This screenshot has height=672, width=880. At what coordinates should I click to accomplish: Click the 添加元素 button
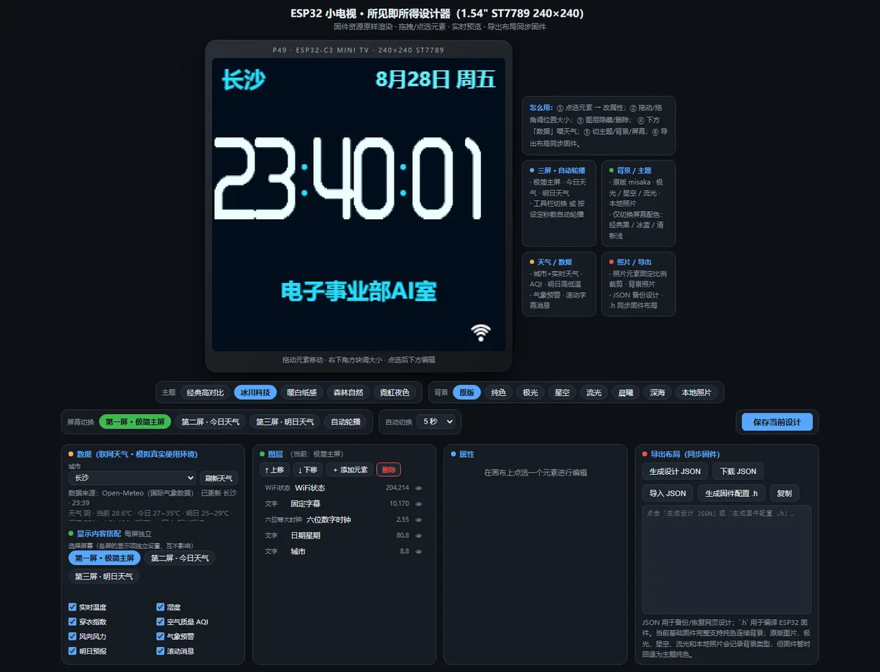point(350,470)
